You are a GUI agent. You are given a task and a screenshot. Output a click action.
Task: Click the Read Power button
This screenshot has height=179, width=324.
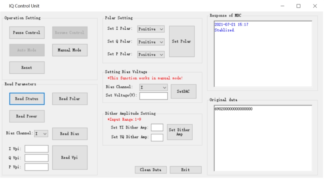point(27,116)
